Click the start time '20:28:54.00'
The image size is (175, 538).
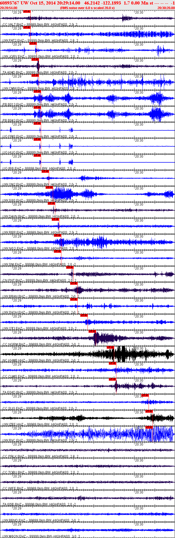(9, 8)
